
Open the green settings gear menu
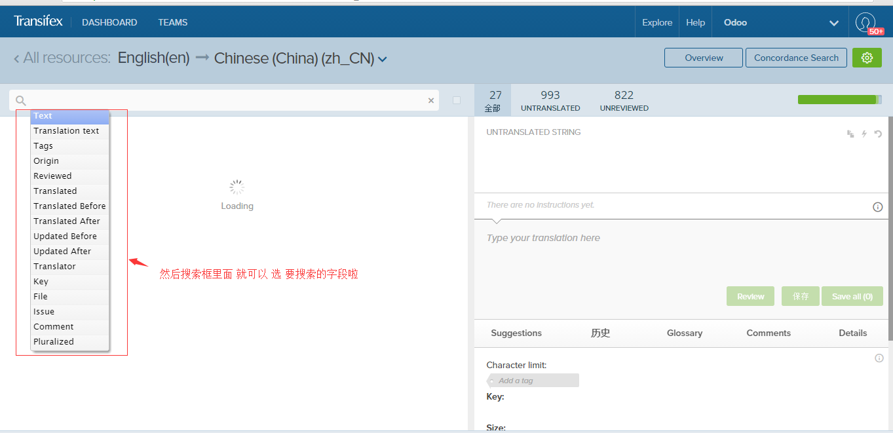click(x=867, y=58)
